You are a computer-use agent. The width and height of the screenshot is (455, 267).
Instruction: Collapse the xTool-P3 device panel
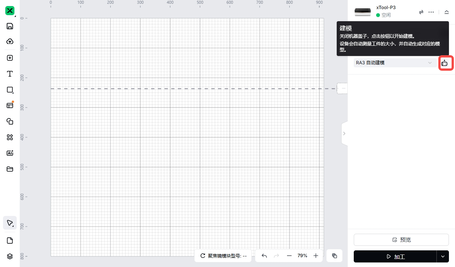click(446, 12)
